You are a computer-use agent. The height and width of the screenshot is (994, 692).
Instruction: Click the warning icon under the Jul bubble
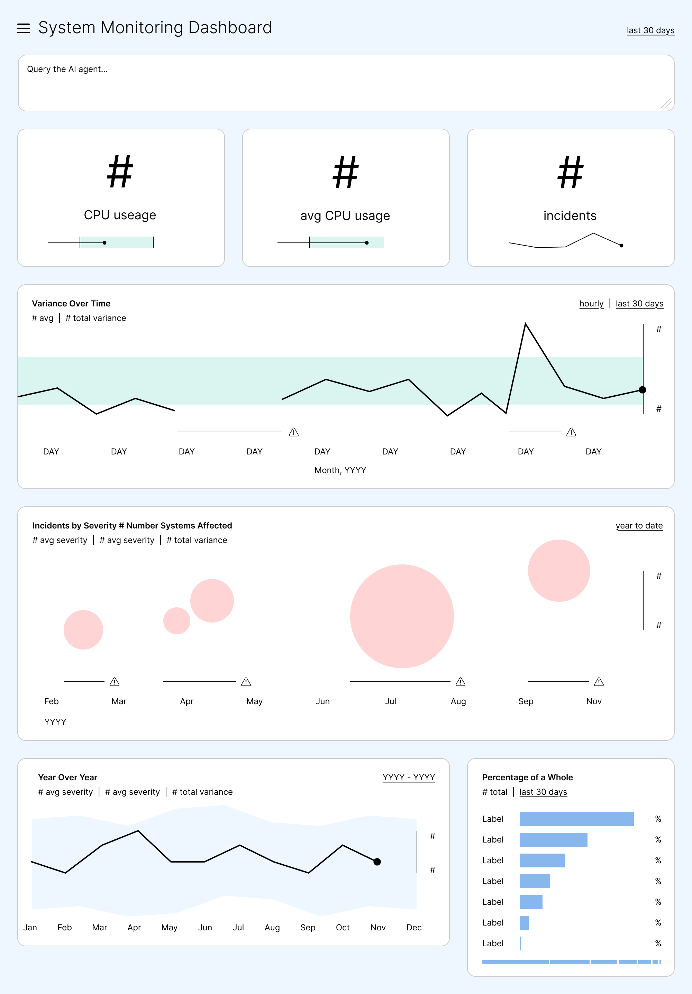[x=460, y=682]
